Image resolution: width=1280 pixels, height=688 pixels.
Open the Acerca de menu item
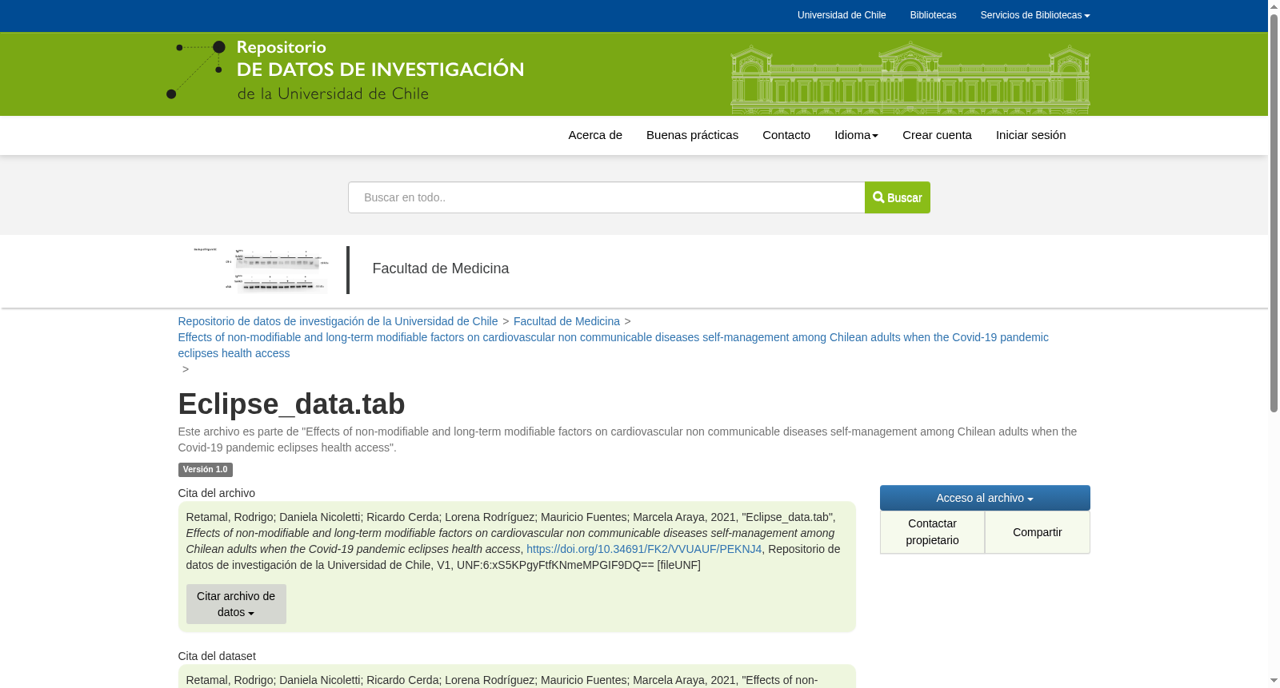pos(595,135)
